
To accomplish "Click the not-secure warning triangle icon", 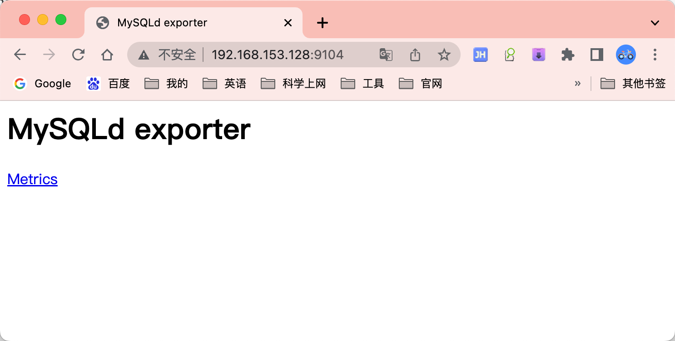I will click(144, 55).
